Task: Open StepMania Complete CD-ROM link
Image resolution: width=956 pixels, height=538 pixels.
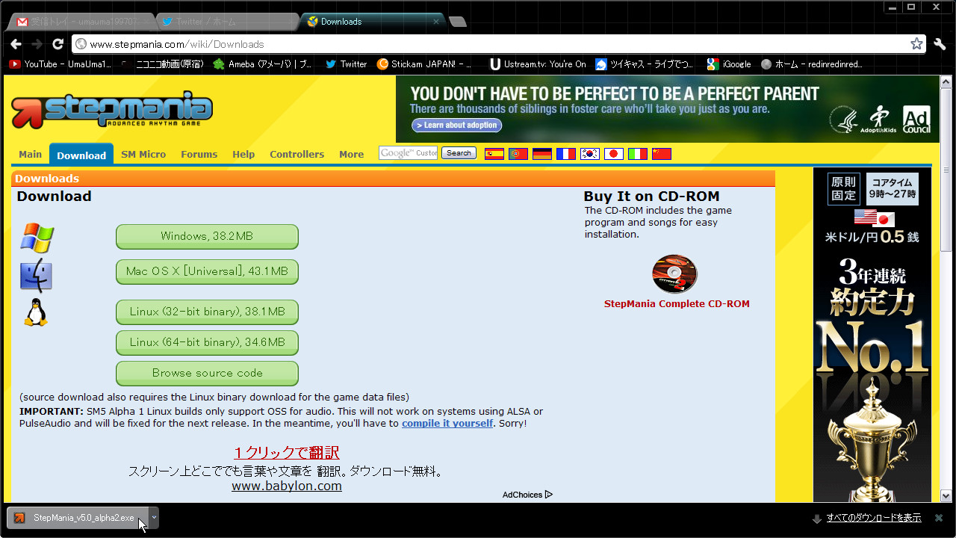Action: [677, 303]
